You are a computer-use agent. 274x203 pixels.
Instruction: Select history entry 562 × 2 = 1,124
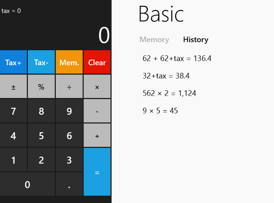(169, 93)
